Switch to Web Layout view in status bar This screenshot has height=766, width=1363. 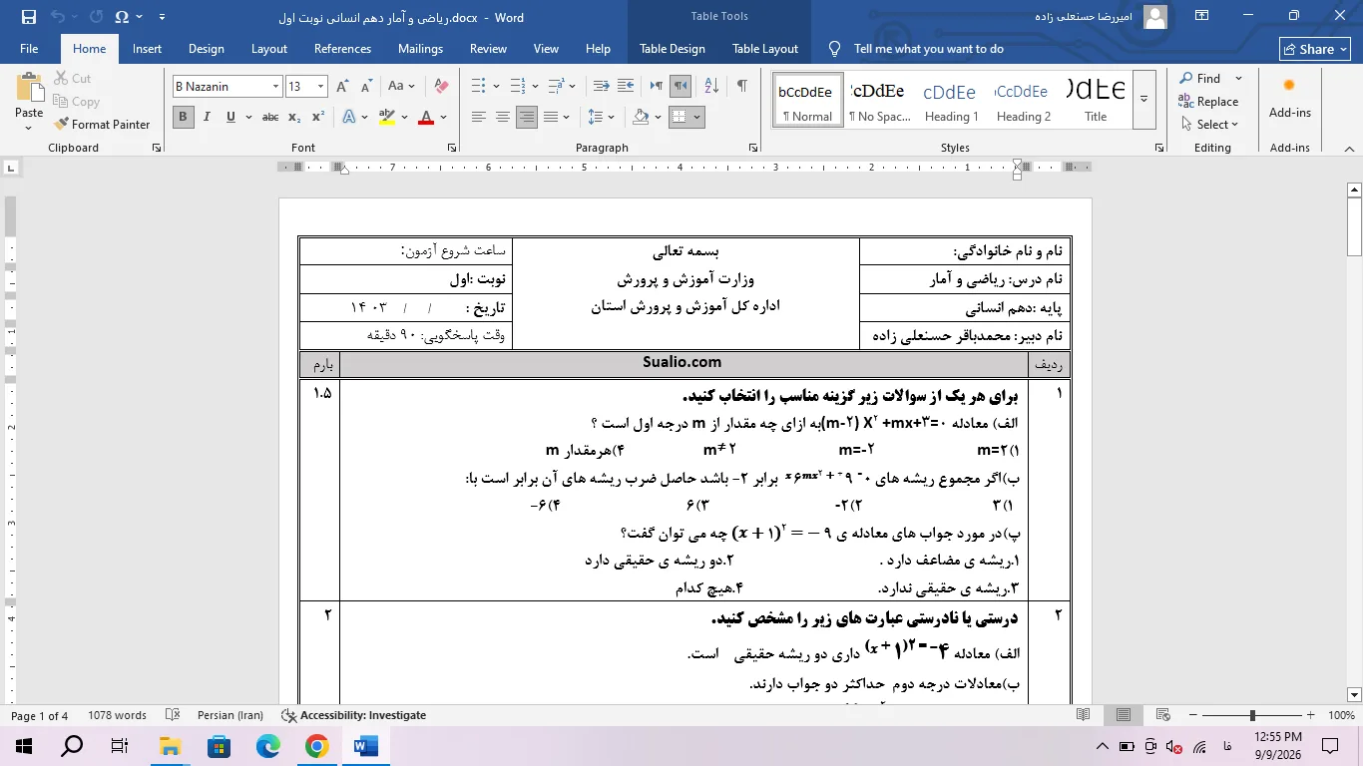1163,715
